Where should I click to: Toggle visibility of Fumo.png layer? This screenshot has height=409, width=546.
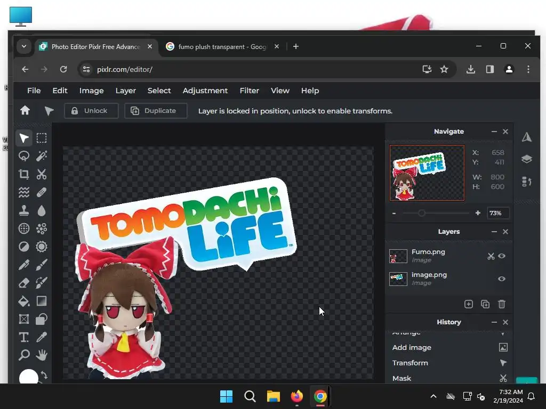501,256
